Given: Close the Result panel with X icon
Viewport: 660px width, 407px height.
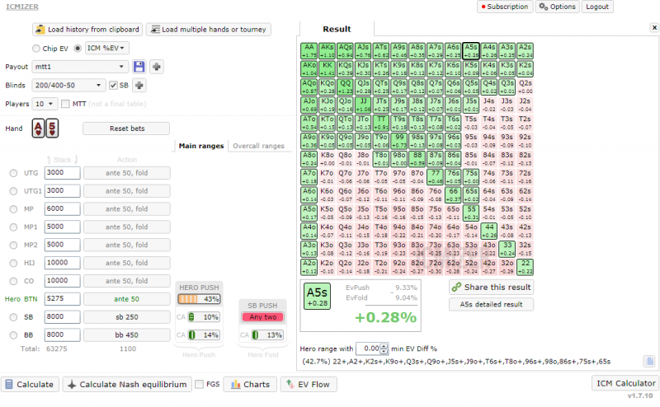Looking at the screenshot, I should coord(654,28).
